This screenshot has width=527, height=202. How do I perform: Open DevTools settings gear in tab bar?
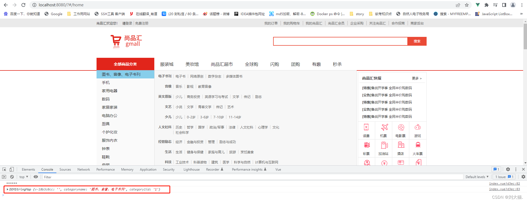(x=508, y=170)
